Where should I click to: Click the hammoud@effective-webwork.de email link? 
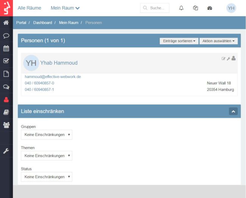pyautogui.click(x=53, y=77)
